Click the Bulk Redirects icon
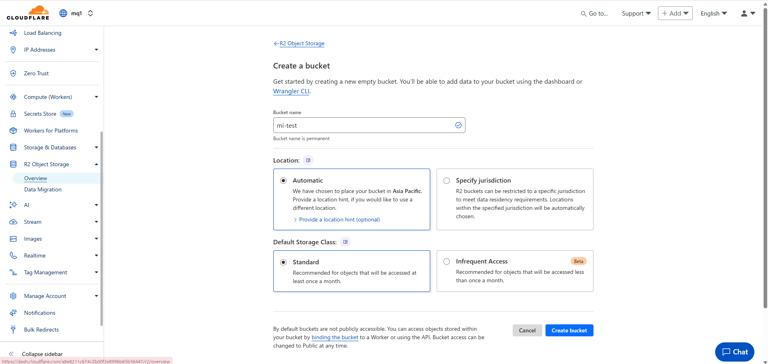 pyautogui.click(x=13, y=330)
